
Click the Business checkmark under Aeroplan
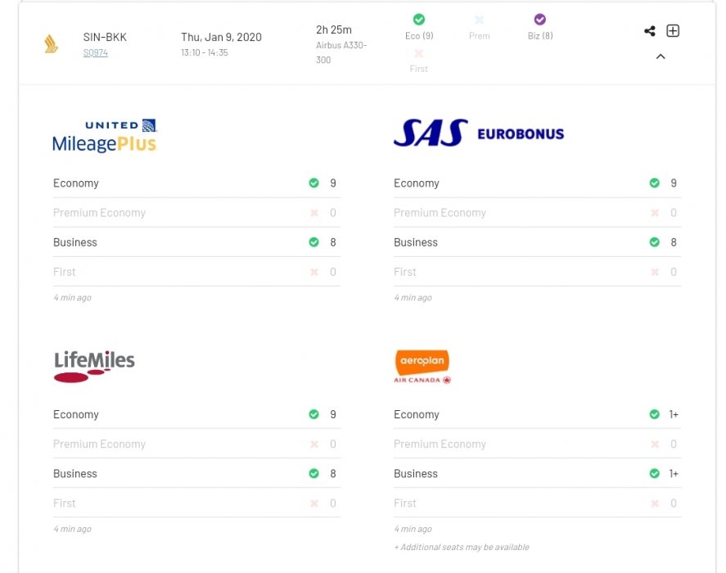[654, 473]
